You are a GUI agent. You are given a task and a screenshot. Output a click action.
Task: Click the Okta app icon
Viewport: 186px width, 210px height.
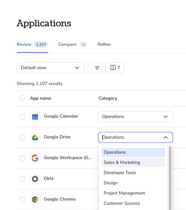click(x=35, y=179)
